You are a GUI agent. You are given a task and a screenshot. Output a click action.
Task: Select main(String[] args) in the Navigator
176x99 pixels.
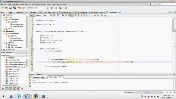click(x=14, y=69)
